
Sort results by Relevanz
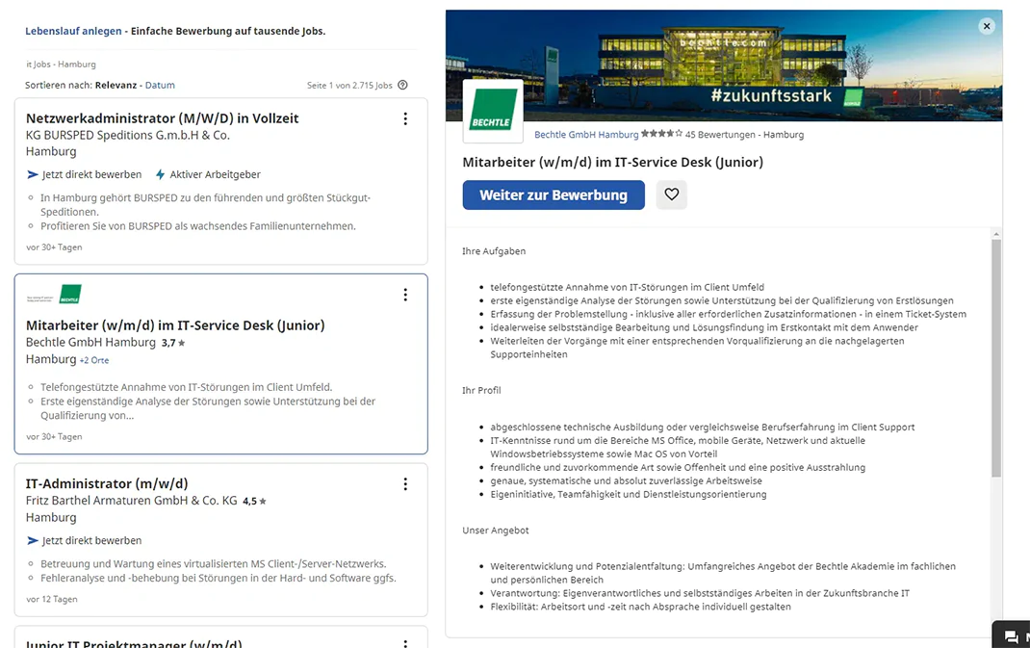[x=116, y=85]
